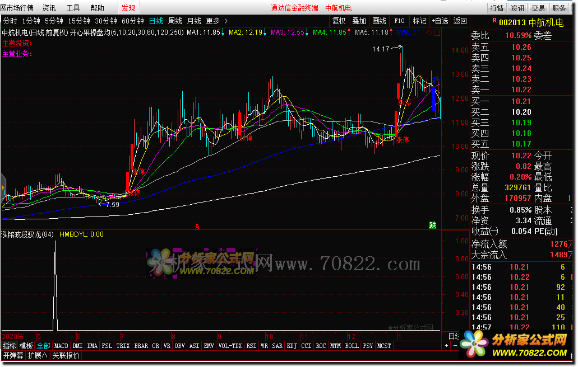This screenshot has width=578, height=367.
Task: Switch to 分时 intraday view
Action: 10,21
